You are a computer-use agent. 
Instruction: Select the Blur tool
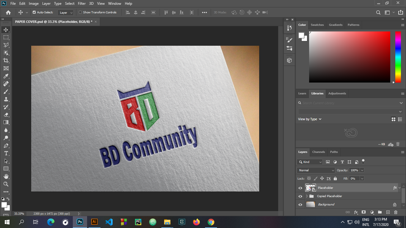[6, 130]
